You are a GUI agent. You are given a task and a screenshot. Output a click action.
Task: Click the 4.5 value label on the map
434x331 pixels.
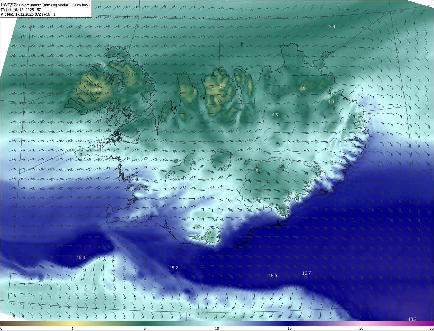click(x=275, y=115)
